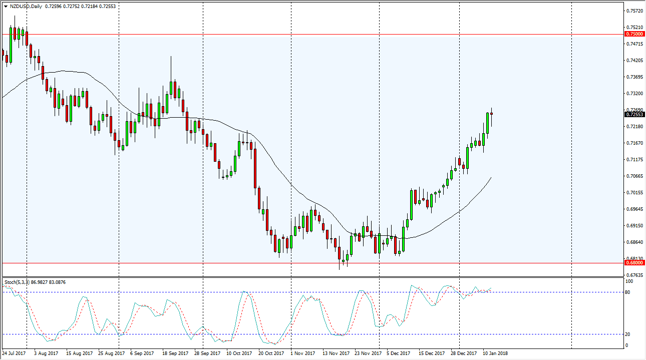
Task: Select the 24 Jul 2017 axis label
Action: tap(14, 353)
